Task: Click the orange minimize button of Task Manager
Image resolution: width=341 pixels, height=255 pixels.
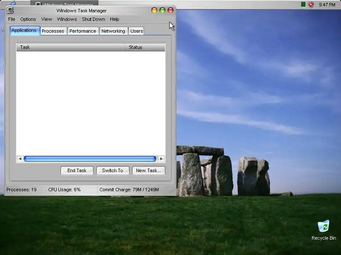Action: click(x=154, y=10)
